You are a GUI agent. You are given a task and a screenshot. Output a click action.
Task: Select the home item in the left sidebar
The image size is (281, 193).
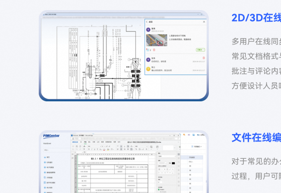(47, 157)
